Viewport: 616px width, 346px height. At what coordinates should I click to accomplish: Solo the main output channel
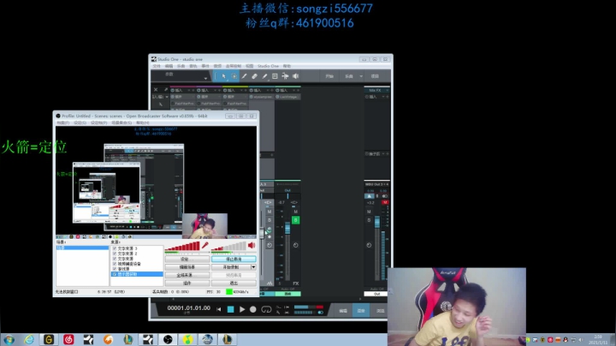[x=369, y=220]
